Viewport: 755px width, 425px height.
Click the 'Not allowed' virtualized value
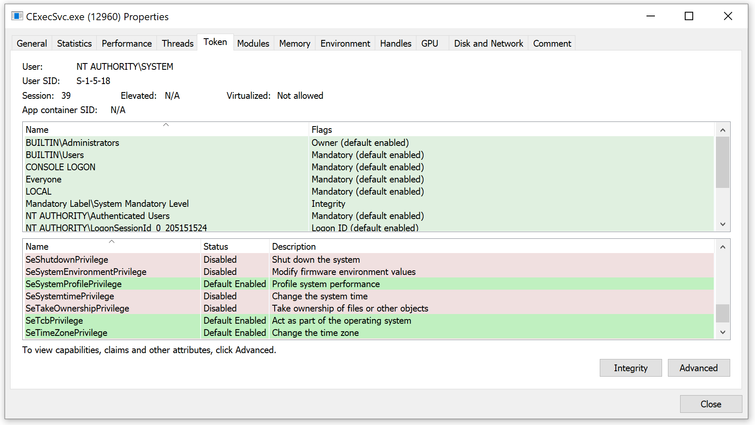(x=300, y=95)
